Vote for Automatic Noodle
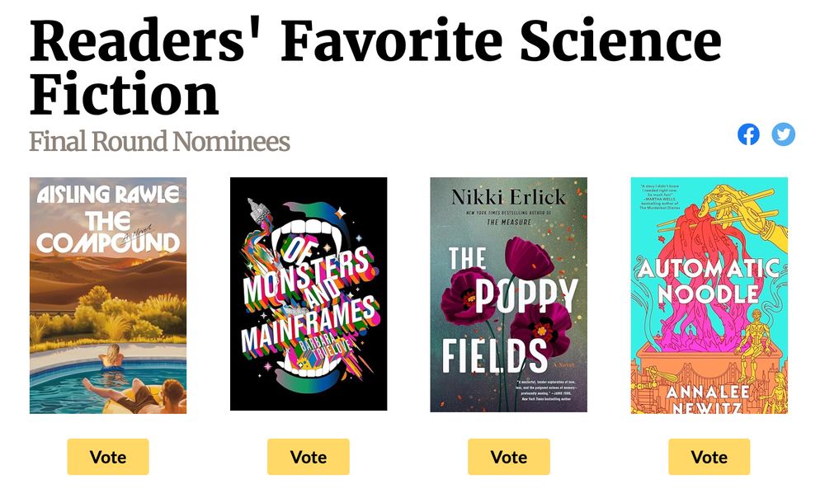 pos(708,456)
